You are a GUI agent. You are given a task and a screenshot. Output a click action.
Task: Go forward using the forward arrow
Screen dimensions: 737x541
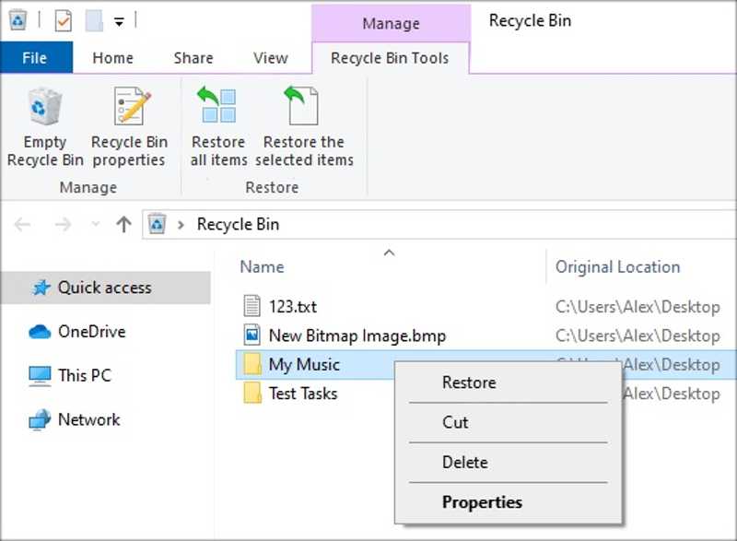(x=63, y=225)
